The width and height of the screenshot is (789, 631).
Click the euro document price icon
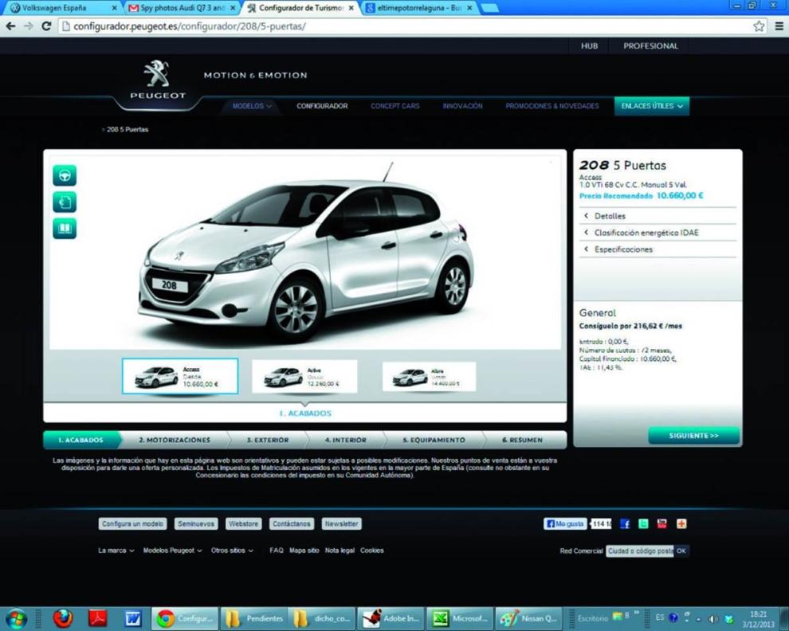(x=65, y=202)
